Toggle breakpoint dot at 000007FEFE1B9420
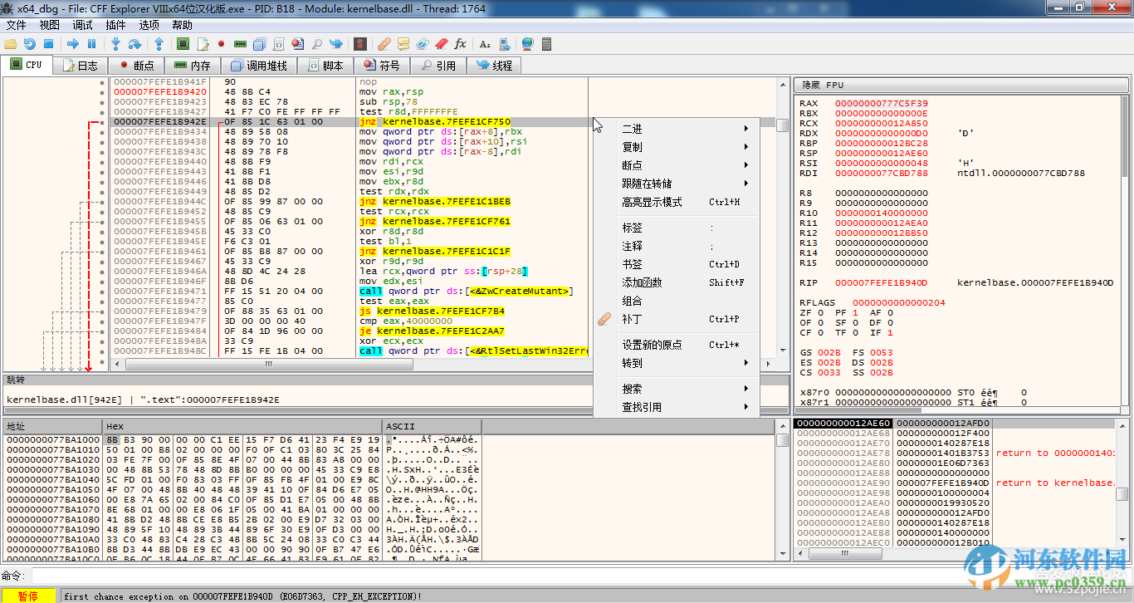 point(102,92)
